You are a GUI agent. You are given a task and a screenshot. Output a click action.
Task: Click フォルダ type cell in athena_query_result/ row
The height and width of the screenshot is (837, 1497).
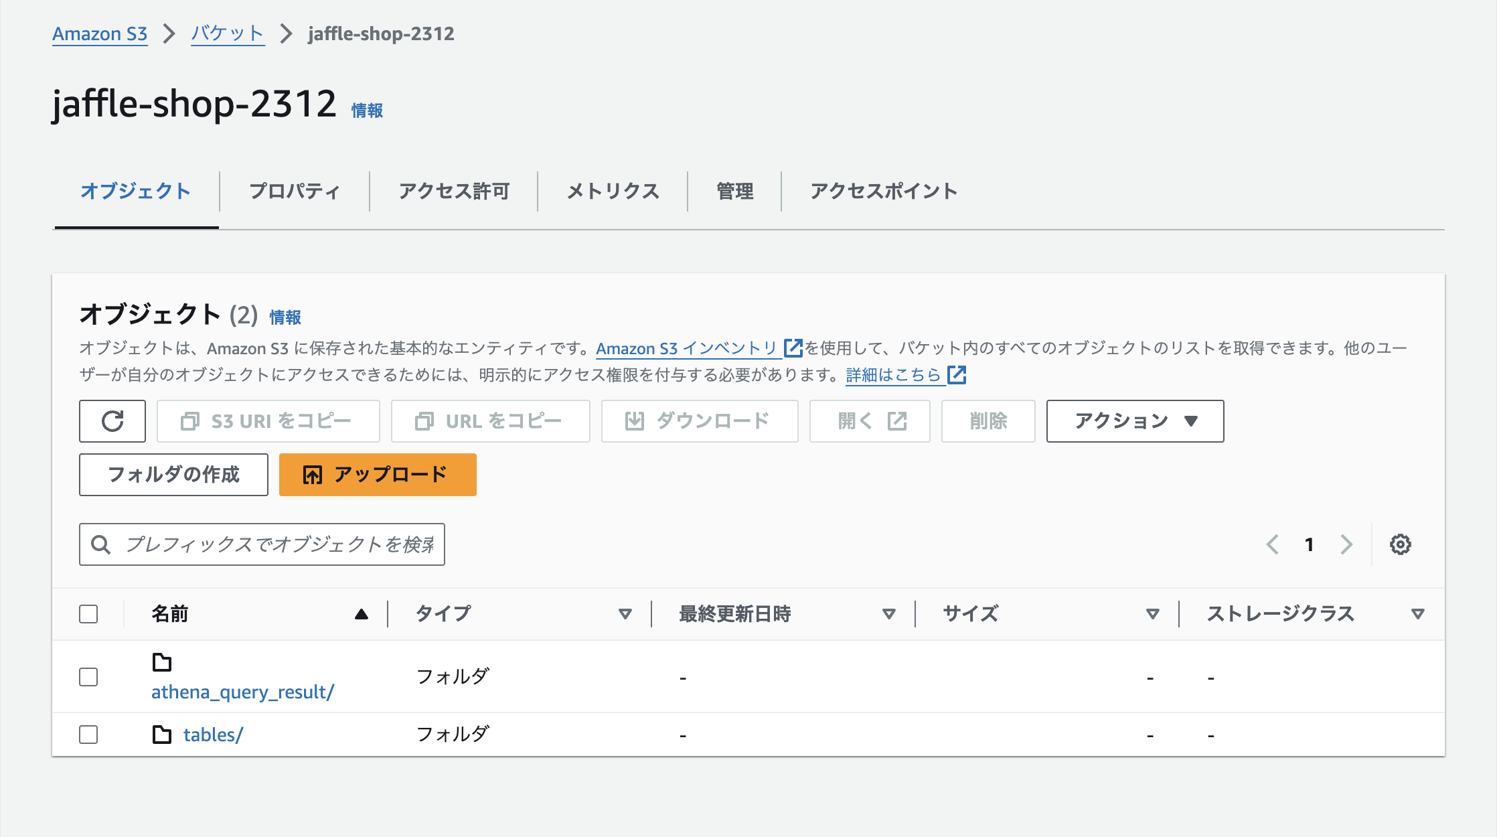click(x=453, y=677)
